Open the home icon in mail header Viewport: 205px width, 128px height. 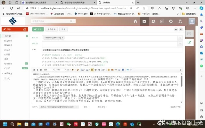click(x=135, y=21)
